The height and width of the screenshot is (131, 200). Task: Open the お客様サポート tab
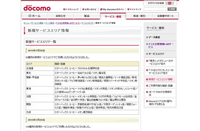(166, 16)
